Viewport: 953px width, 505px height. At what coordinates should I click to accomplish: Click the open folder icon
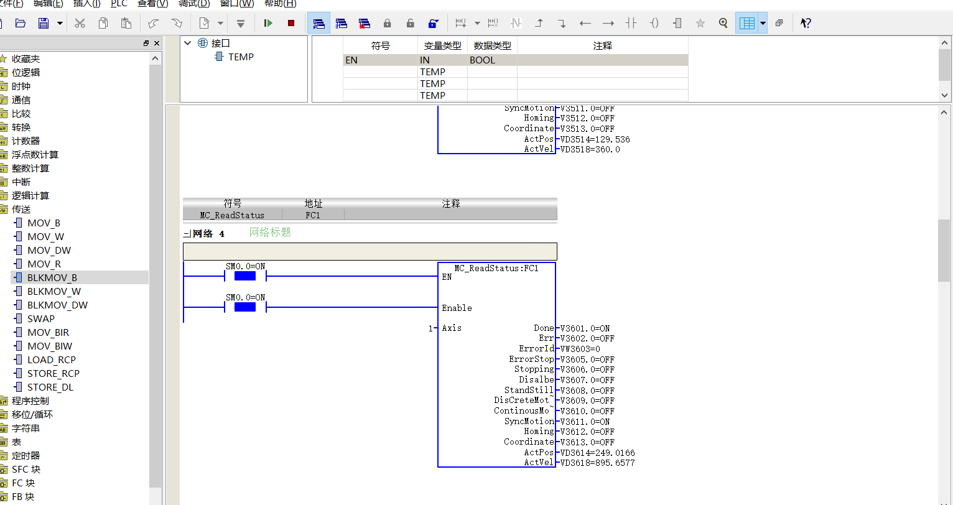(21, 23)
